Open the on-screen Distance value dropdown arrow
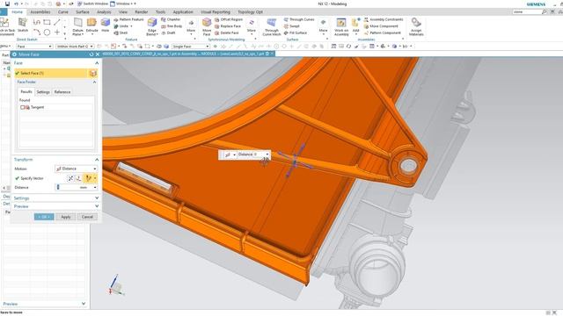This screenshot has width=563, height=316. 267,154
